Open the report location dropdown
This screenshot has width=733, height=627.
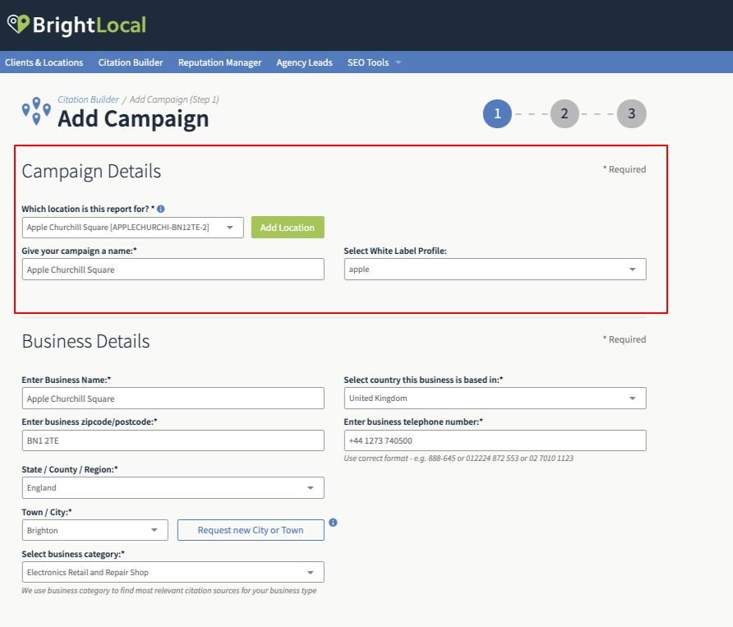pos(133,228)
